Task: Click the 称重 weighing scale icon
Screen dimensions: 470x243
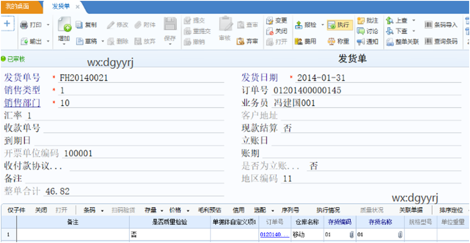Action: point(331,41)
